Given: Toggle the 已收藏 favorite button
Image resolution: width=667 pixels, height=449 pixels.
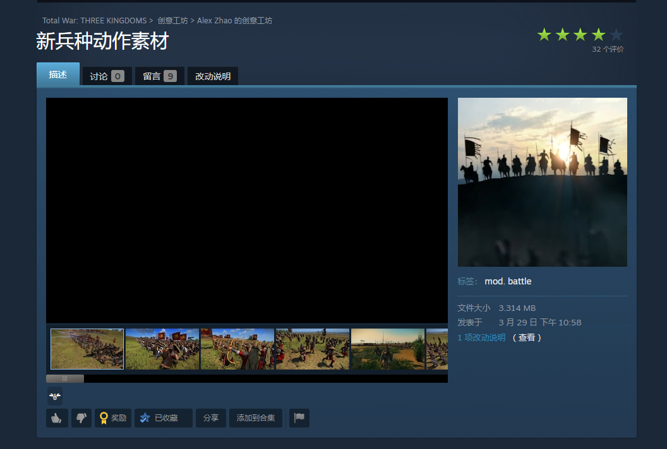Looking at the screenshot, I should 164,418.
